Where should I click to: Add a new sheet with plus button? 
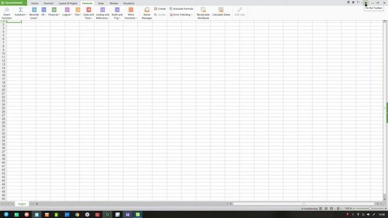point(37,204)
